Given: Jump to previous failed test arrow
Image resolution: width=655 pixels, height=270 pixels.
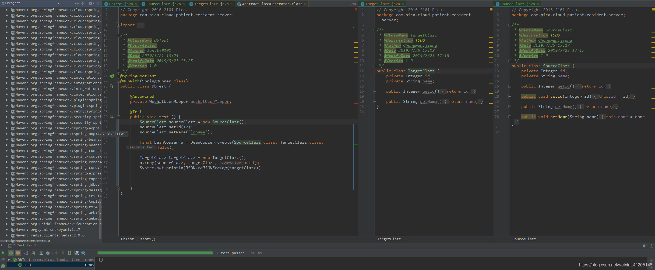Looking at the screenshot, I should [56, 253].
